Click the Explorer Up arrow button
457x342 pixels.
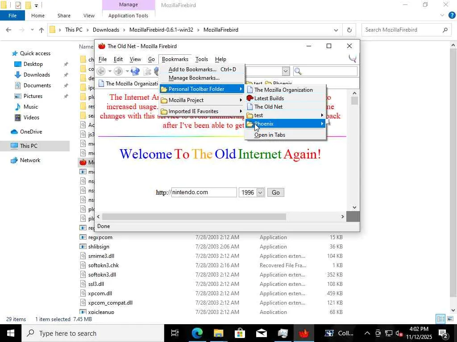(x=42, y=30)
